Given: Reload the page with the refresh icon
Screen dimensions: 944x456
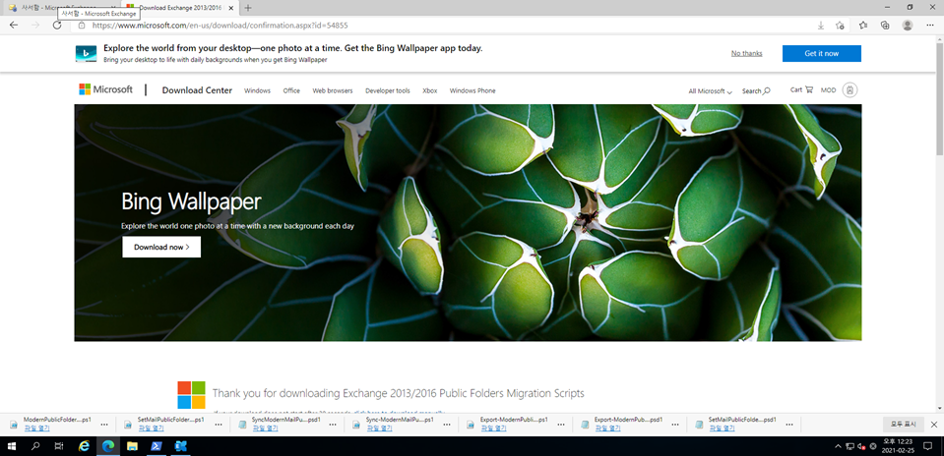Looking at the screenshot, I should point(57,26).
